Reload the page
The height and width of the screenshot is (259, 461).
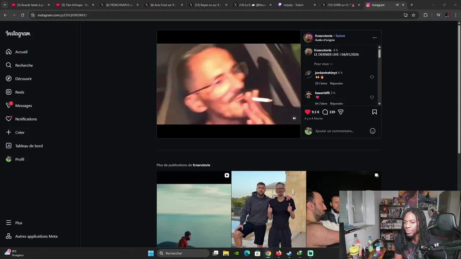[22, 15]
